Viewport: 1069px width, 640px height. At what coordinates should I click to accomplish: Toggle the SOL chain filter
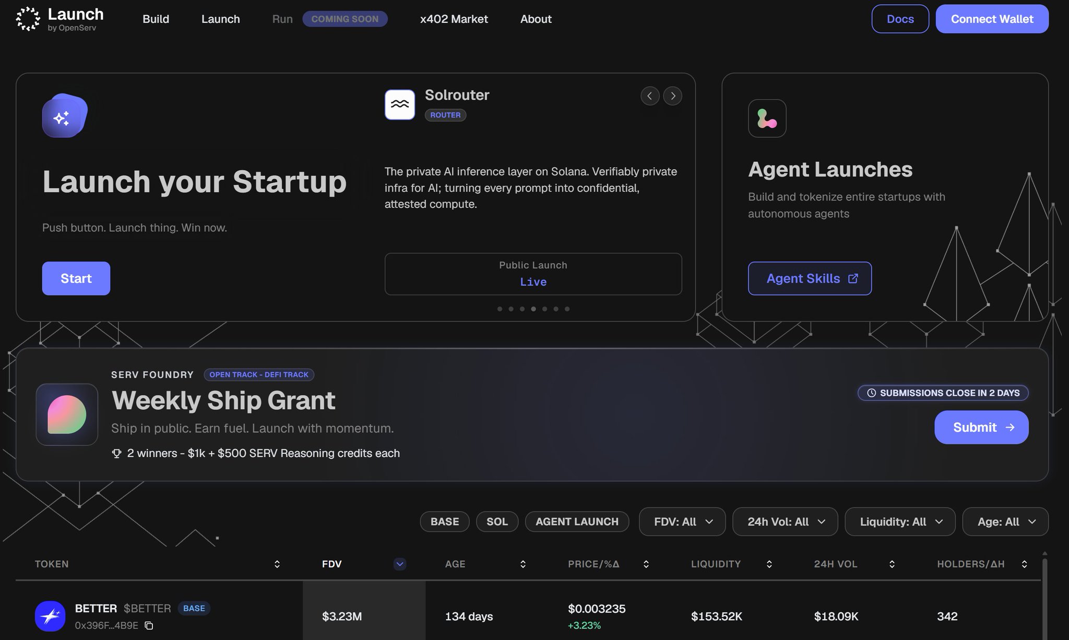click(x=497, y=522)
